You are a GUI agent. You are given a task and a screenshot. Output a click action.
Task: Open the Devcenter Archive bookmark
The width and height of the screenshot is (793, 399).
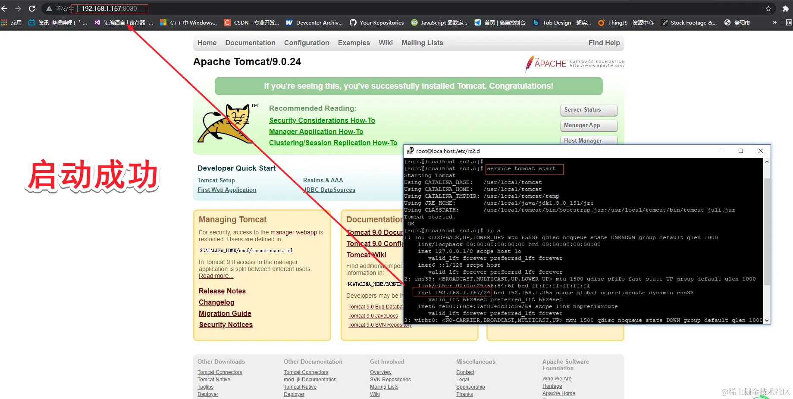coord(314,22)
